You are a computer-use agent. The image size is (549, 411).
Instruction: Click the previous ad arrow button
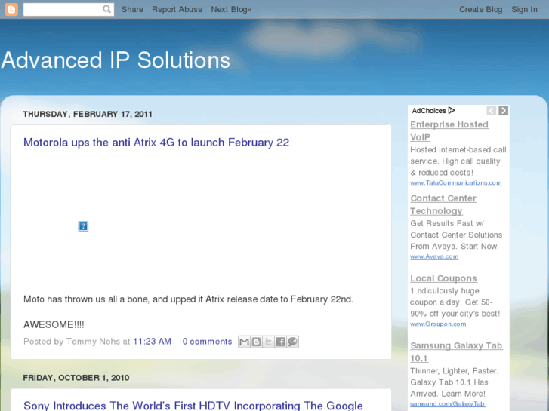click(491, 111)
